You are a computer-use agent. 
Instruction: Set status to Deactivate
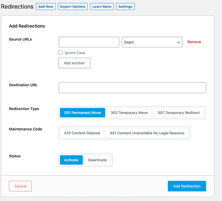(x=97, y=160)
